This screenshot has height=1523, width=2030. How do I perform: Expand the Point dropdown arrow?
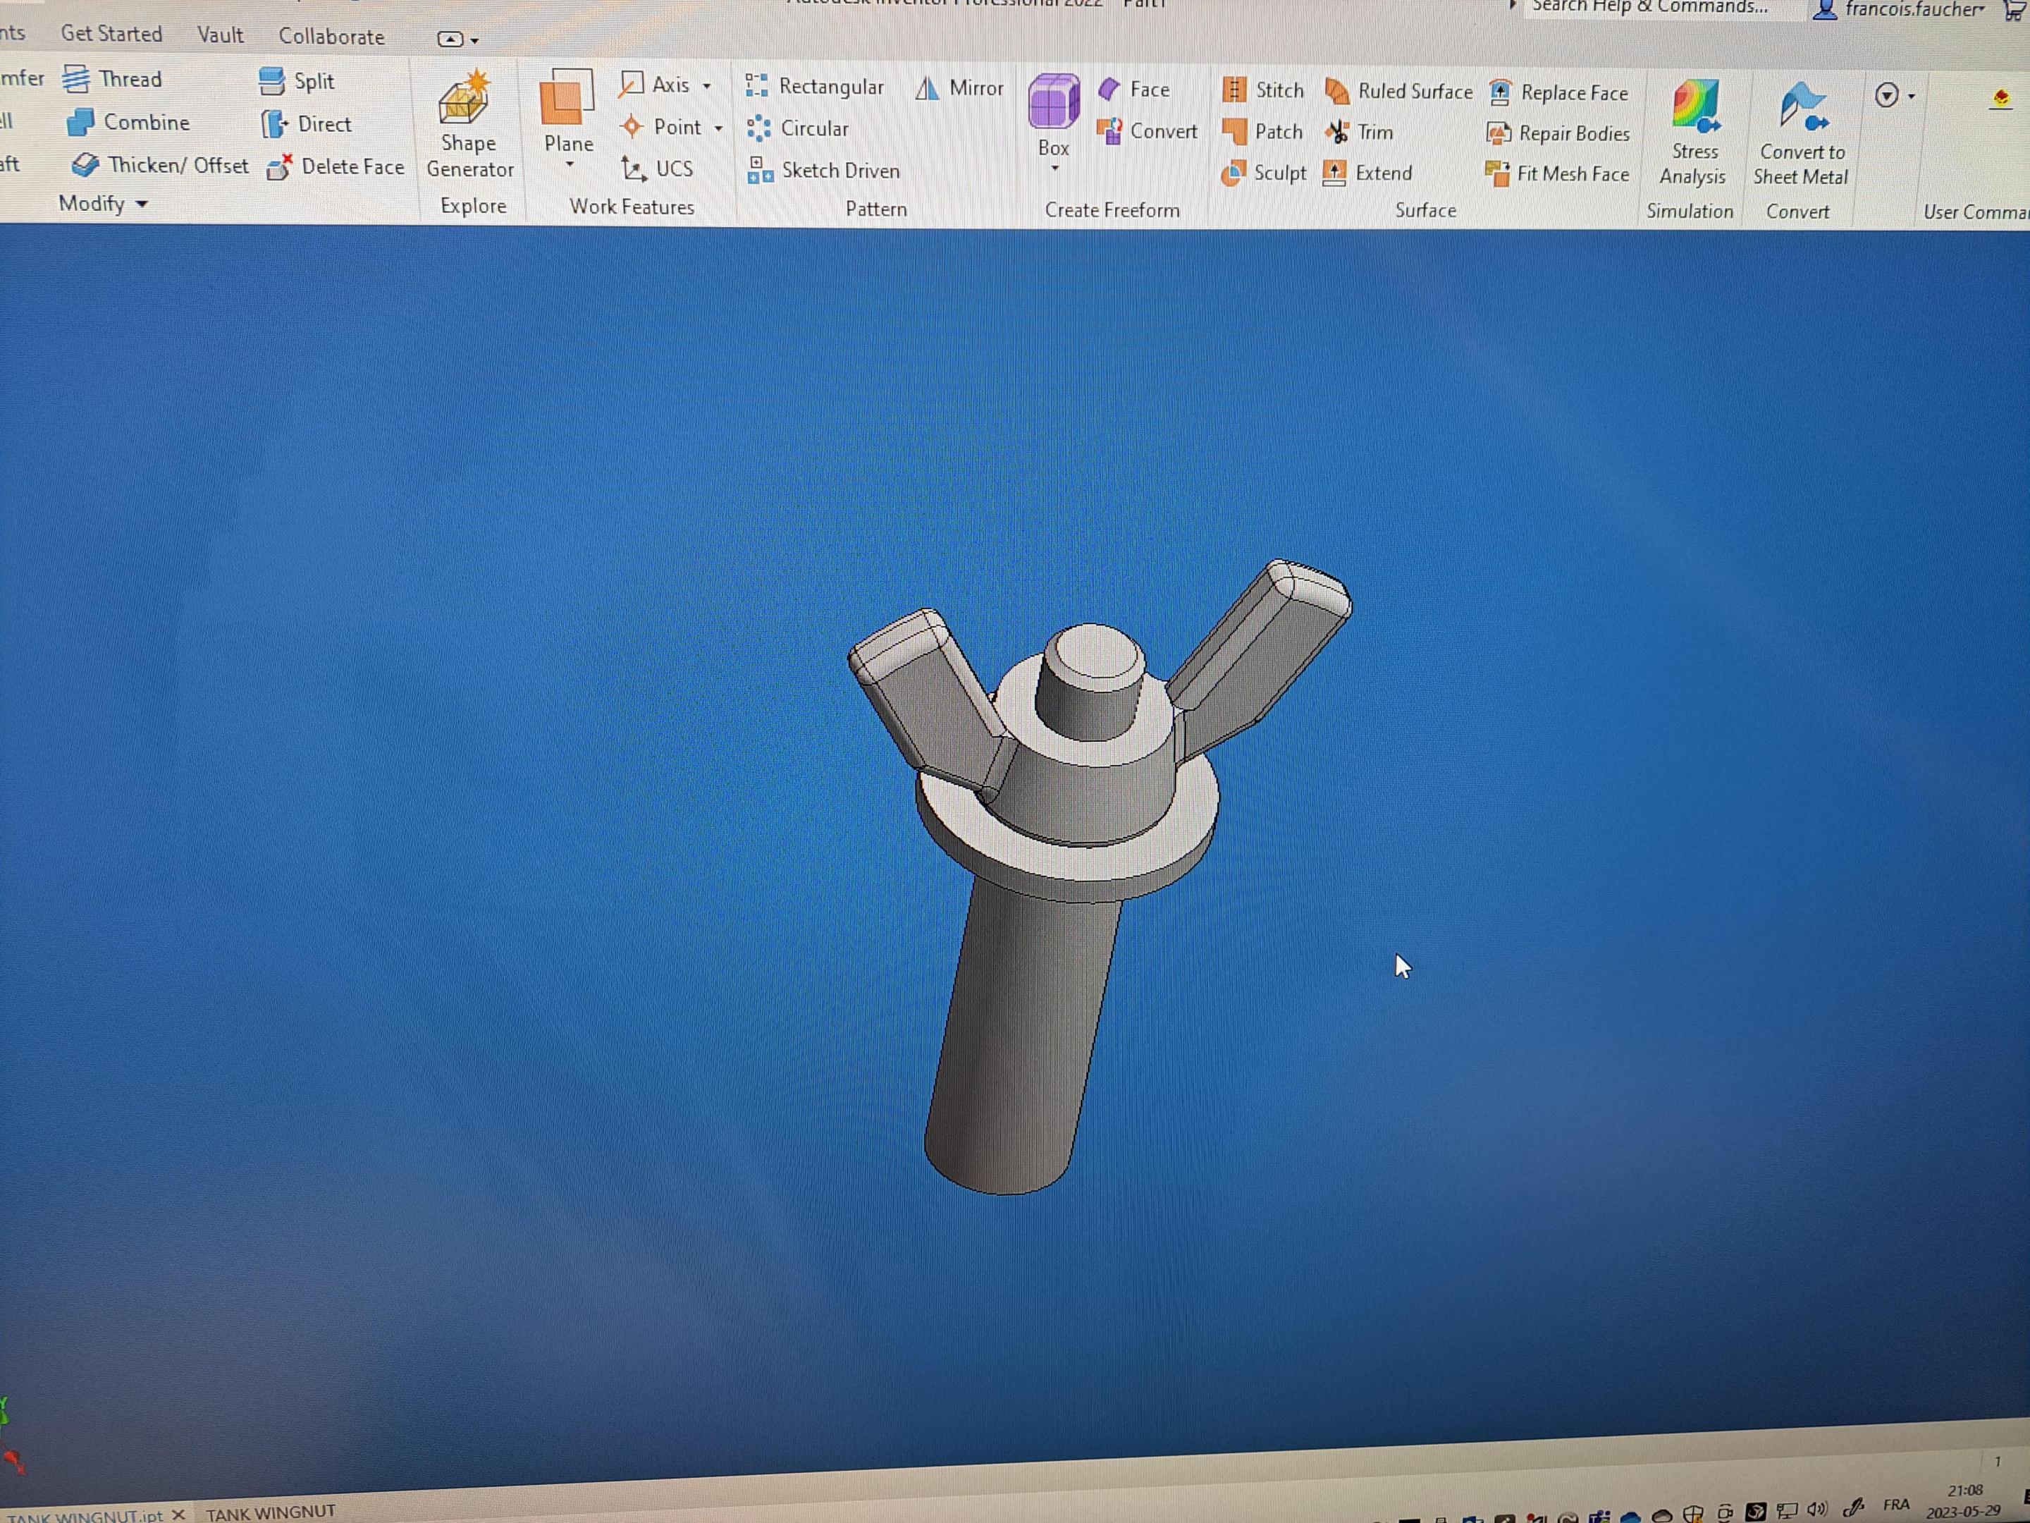[x=718, y=128]
